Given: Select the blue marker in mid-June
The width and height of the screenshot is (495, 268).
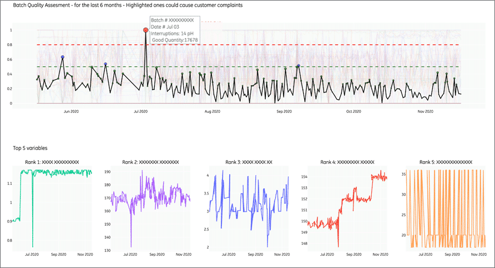Looking at the screenshot, I should point(105,65).
